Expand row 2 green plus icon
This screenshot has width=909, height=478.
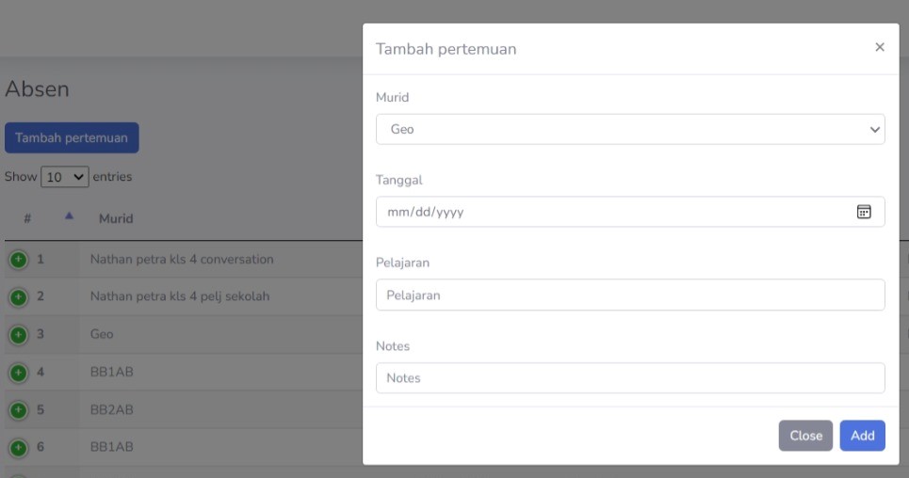(18, 297)
